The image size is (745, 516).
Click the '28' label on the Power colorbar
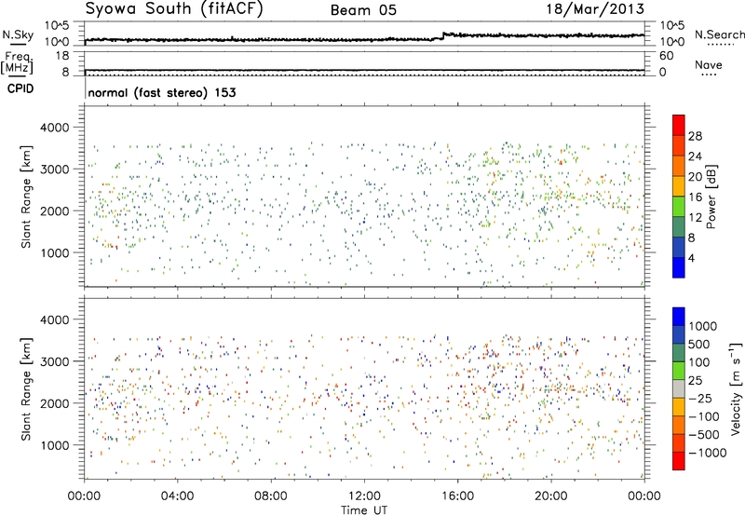695,136
